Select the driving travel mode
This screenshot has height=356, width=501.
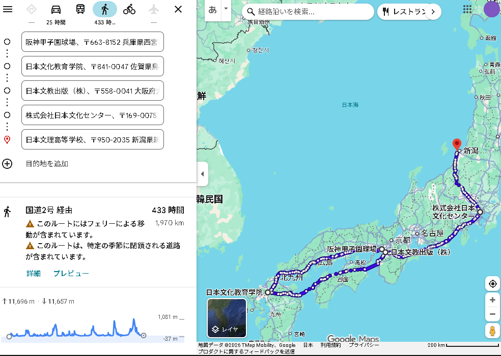(x=56, y=9)
